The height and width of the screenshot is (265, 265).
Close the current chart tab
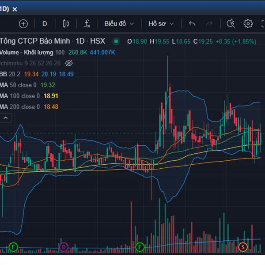15,9
